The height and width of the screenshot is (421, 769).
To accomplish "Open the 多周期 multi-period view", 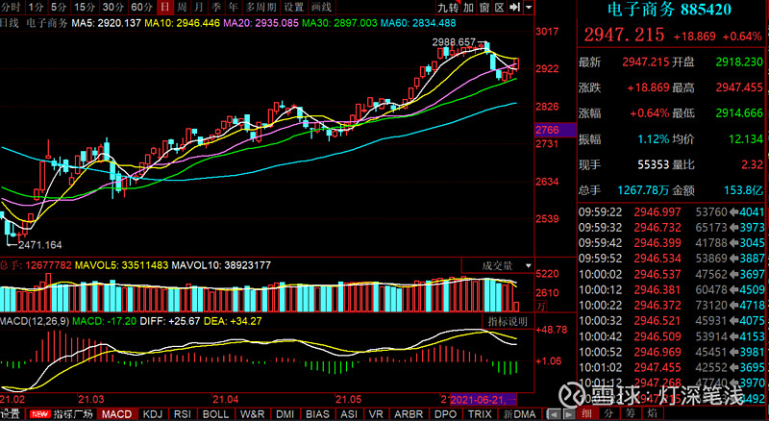I will [260, 7].
